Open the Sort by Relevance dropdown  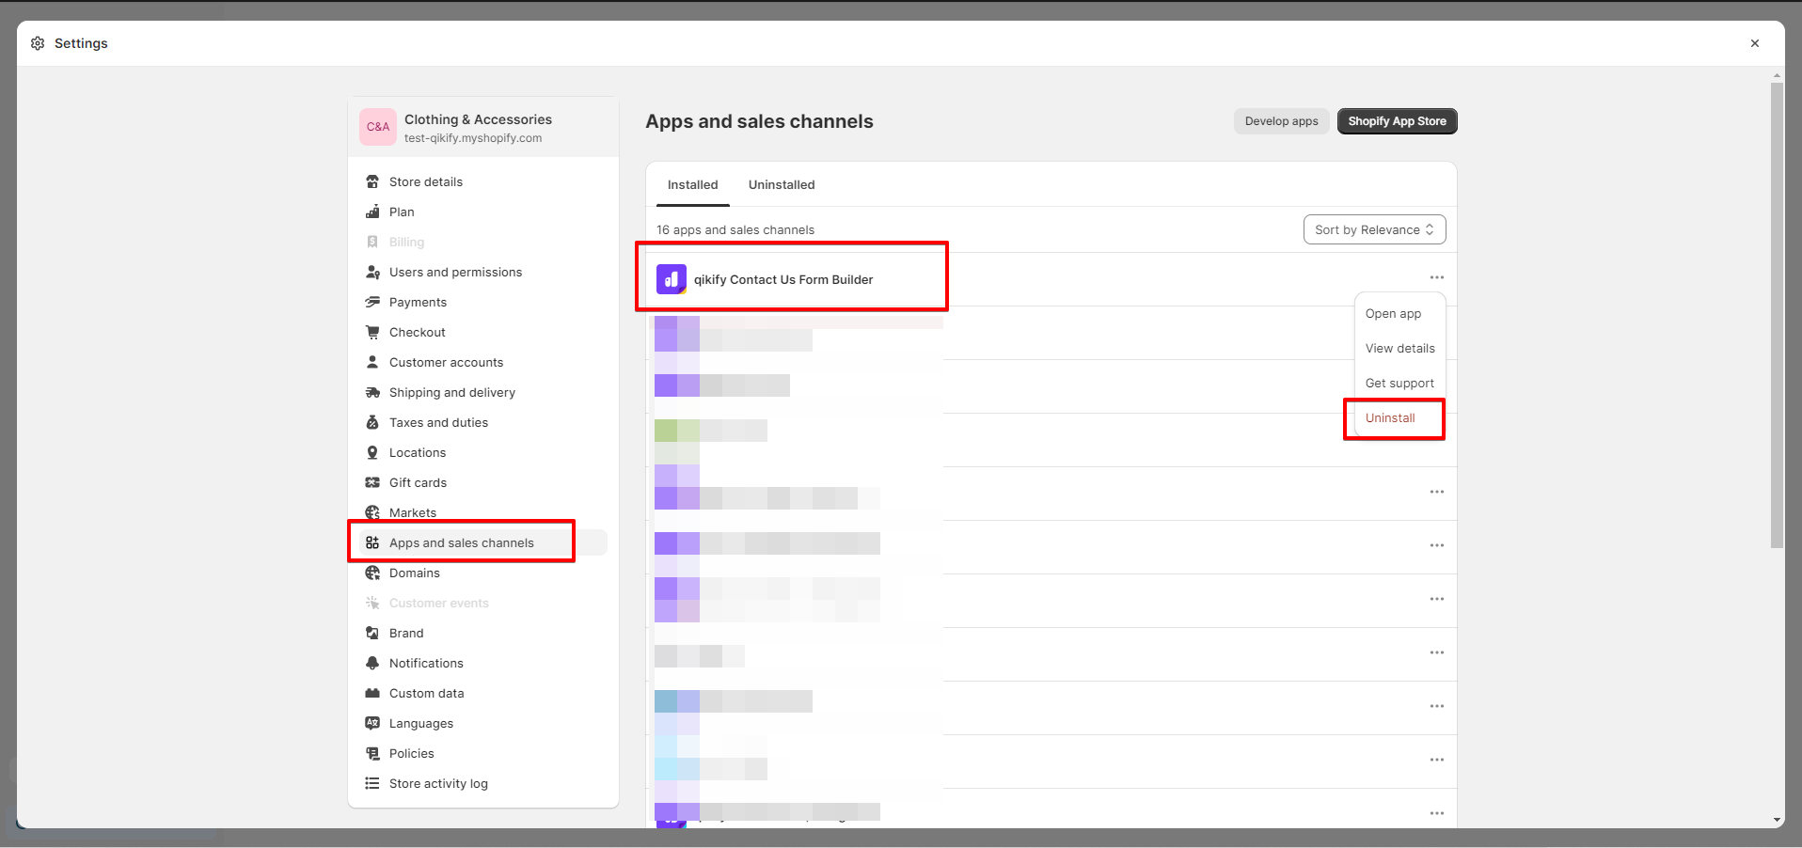1373,229
